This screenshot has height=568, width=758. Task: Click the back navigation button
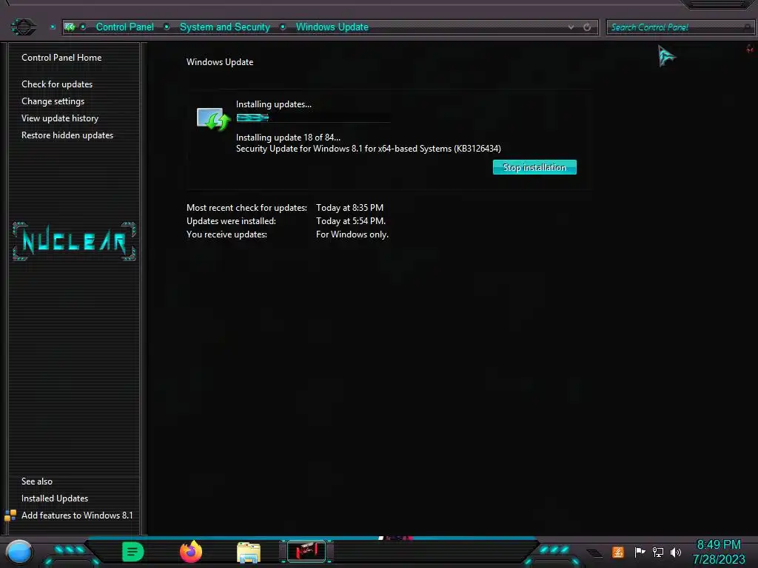tap(23, 27)
